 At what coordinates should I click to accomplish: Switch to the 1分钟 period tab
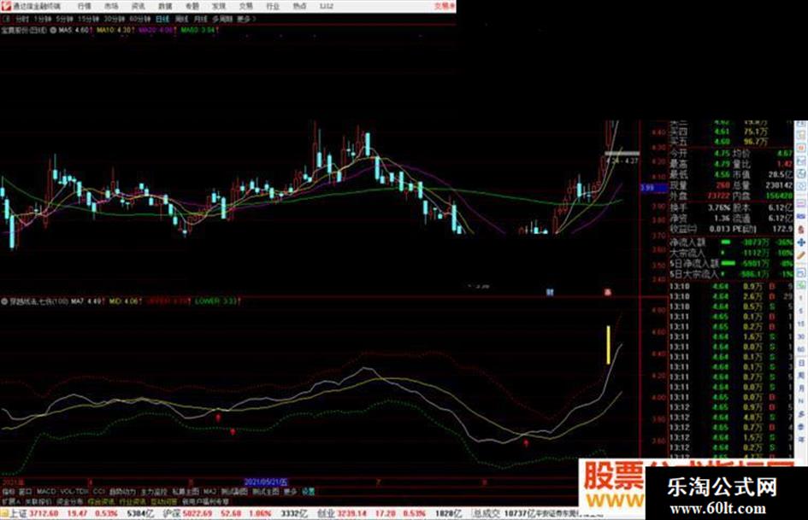click(42, 19)
